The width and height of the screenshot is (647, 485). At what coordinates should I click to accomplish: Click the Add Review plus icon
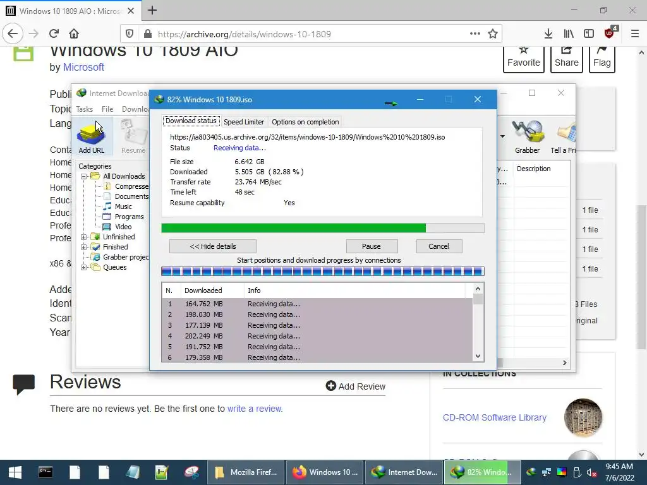pyautogui.click(x=330, y=386)
